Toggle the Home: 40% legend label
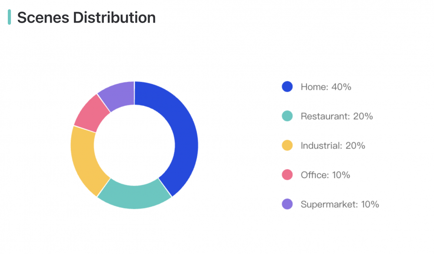434x254 pixels. (x=326, y=87)
